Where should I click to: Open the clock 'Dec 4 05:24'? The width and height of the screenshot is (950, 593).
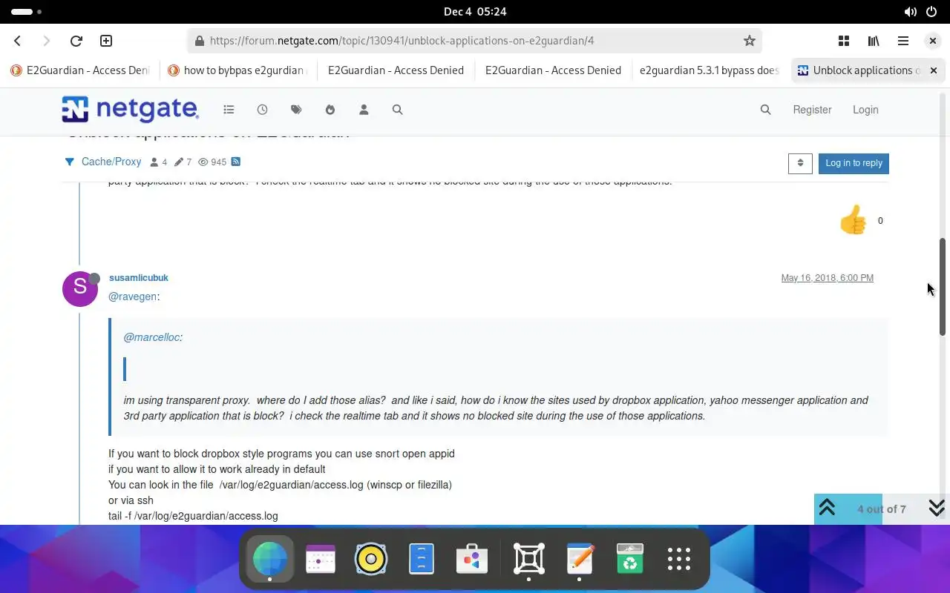click(475, 12)
